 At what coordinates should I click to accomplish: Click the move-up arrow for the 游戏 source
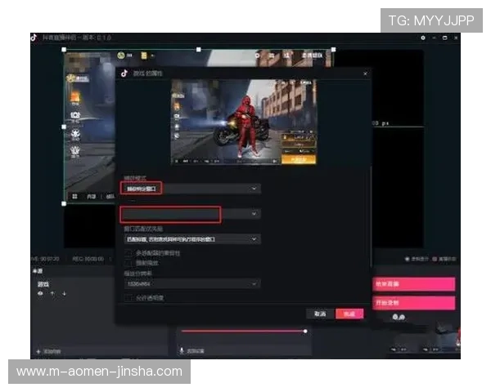pyautogui.click(x=52, y=293)
